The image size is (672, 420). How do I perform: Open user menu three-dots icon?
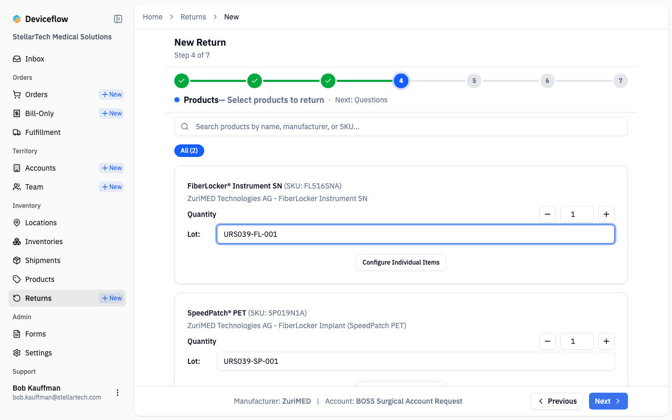click(118, 393)
